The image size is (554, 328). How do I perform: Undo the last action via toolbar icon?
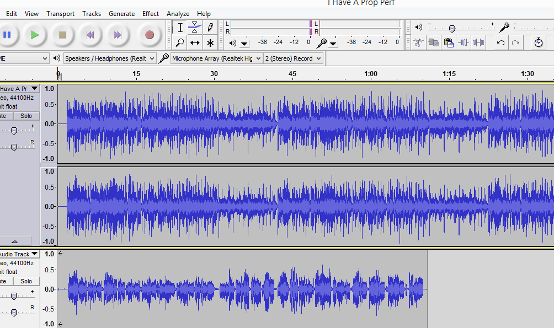[x=501, y=42]
